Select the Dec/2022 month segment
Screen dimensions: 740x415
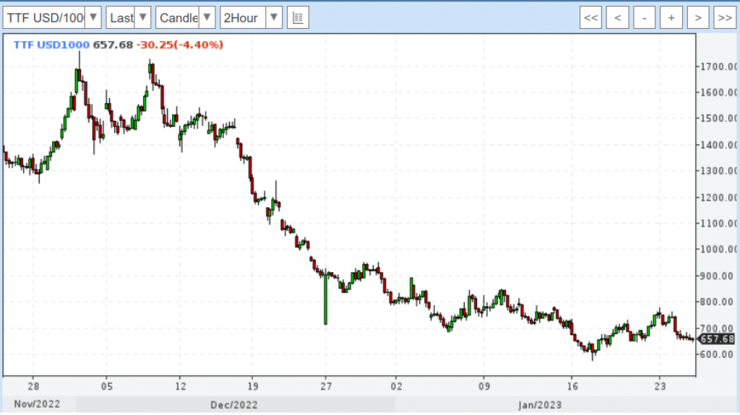coord(234,404)
